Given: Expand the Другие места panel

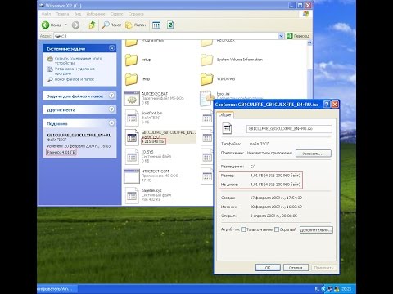Looking at the screenshot, I should click(111, 109).
